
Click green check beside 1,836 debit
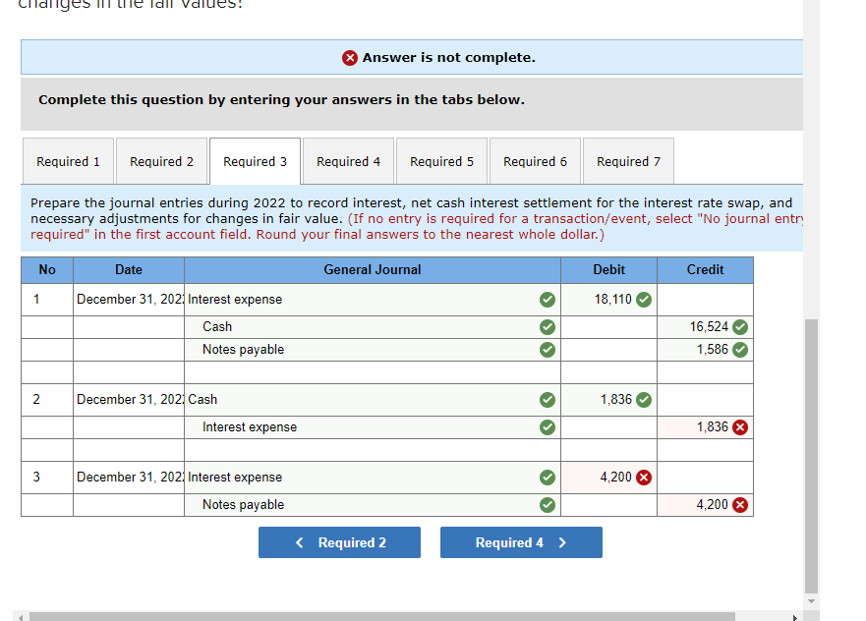coord(644,399)
